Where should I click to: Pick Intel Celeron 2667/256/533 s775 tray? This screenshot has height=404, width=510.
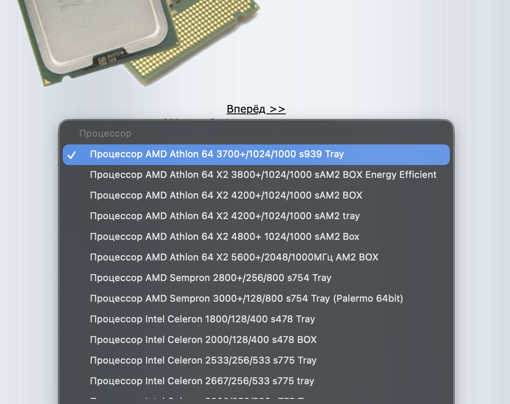point(201,381)
